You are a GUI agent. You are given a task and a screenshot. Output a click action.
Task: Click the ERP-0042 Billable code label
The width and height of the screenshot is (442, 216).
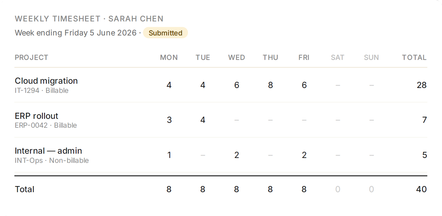tap(46, 126)
